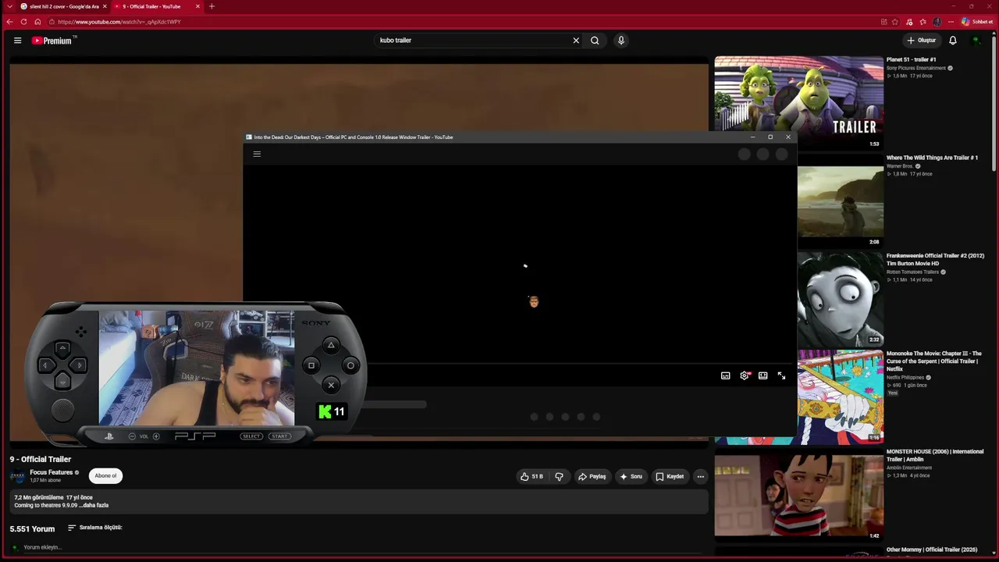Open more actions ellipsis under the video

point(700,476)
